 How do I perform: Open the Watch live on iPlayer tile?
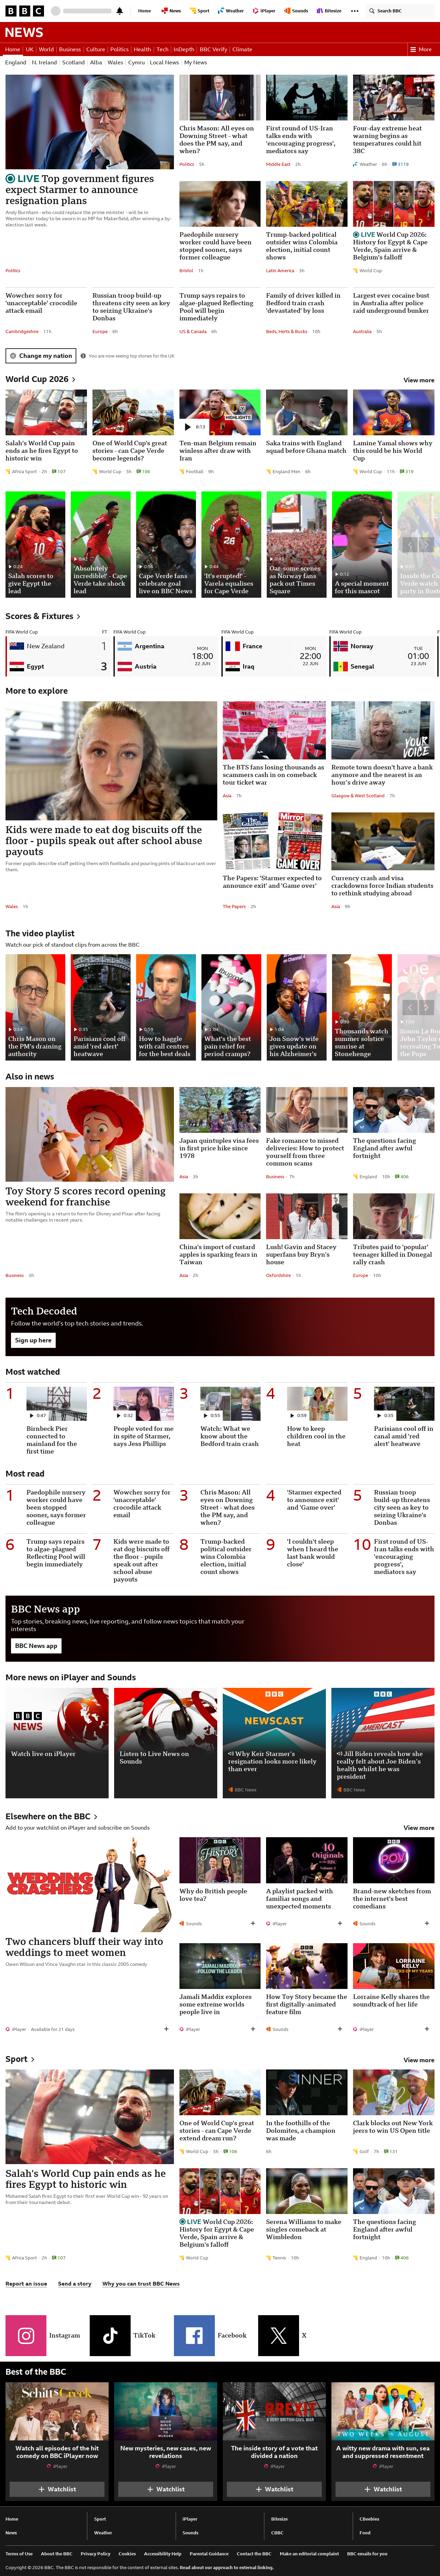click(x=57, y=1743)
